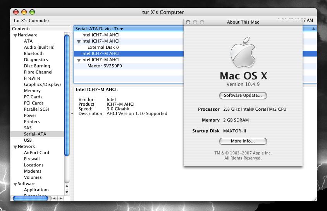The image size is (327, 211).
Task: Open Disc Burning information
Action: click(x=37, y=66)
